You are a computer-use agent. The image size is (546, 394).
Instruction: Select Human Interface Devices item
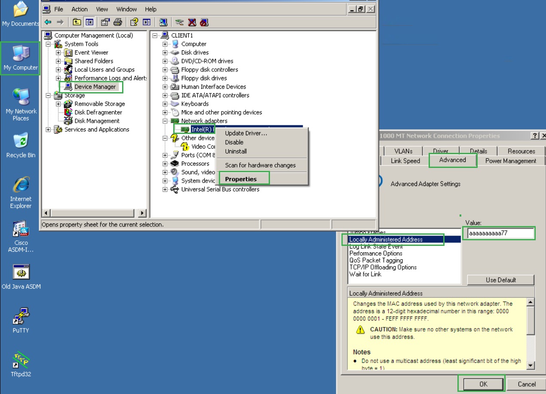point(213,87)
